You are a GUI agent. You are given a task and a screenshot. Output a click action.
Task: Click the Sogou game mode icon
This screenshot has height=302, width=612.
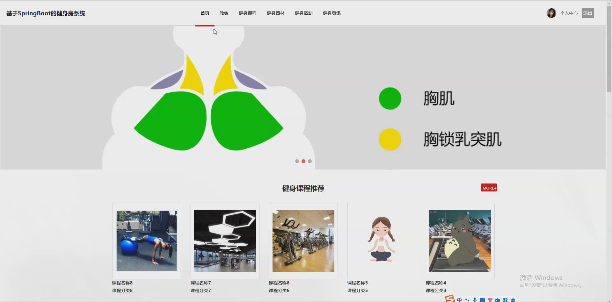(497, 300)
